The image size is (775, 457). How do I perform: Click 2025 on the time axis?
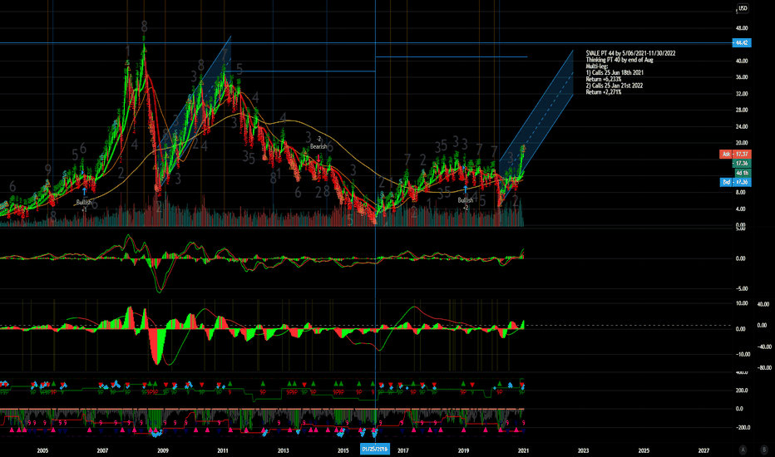(x=644, y=450)
